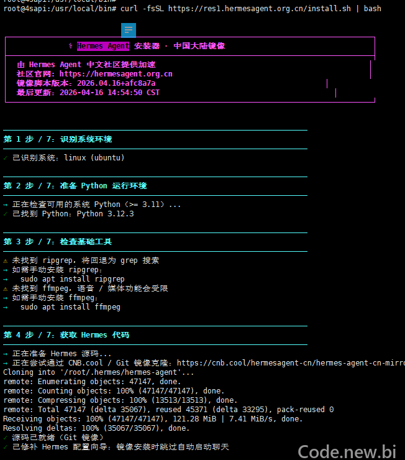Click the Python (>= 3.11) check line

pos(92,205)
